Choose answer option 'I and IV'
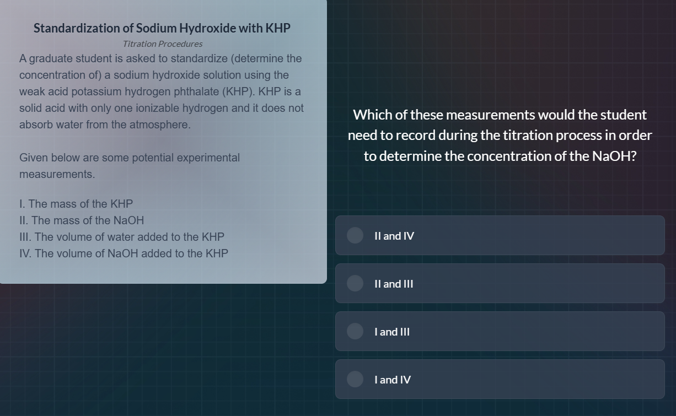 coord(500,379)
